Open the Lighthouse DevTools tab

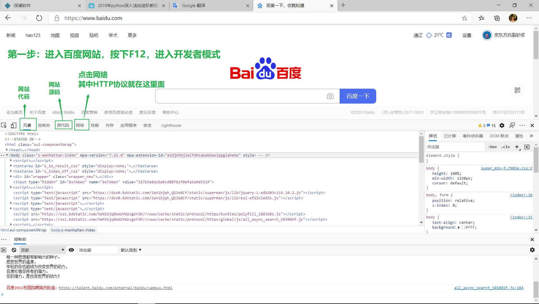[x=171, y=125]
